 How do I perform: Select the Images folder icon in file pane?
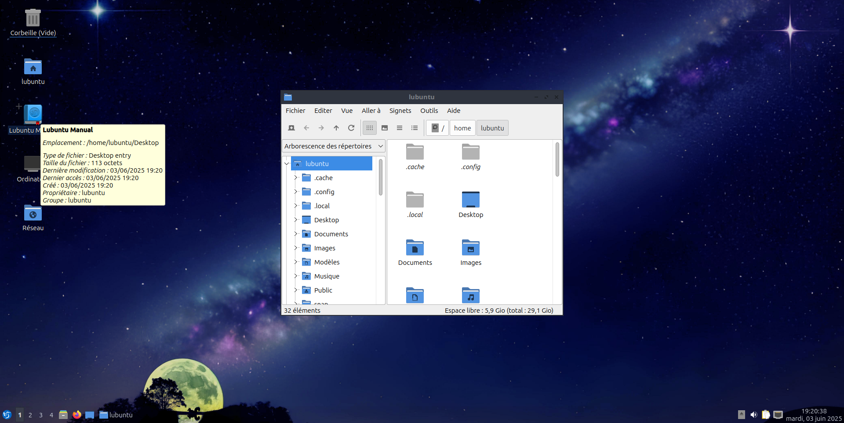471,248
